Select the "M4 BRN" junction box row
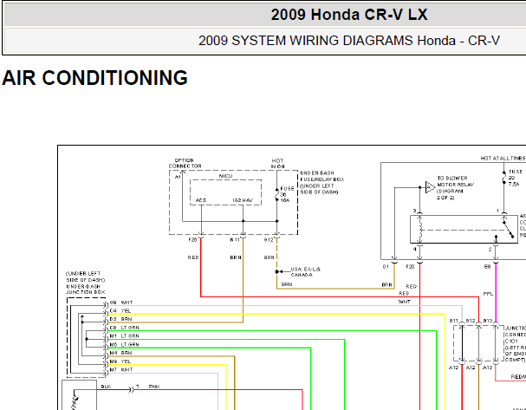Image resolution: width=526 pixels, height=410 pixels. click(x=120, y=353)
